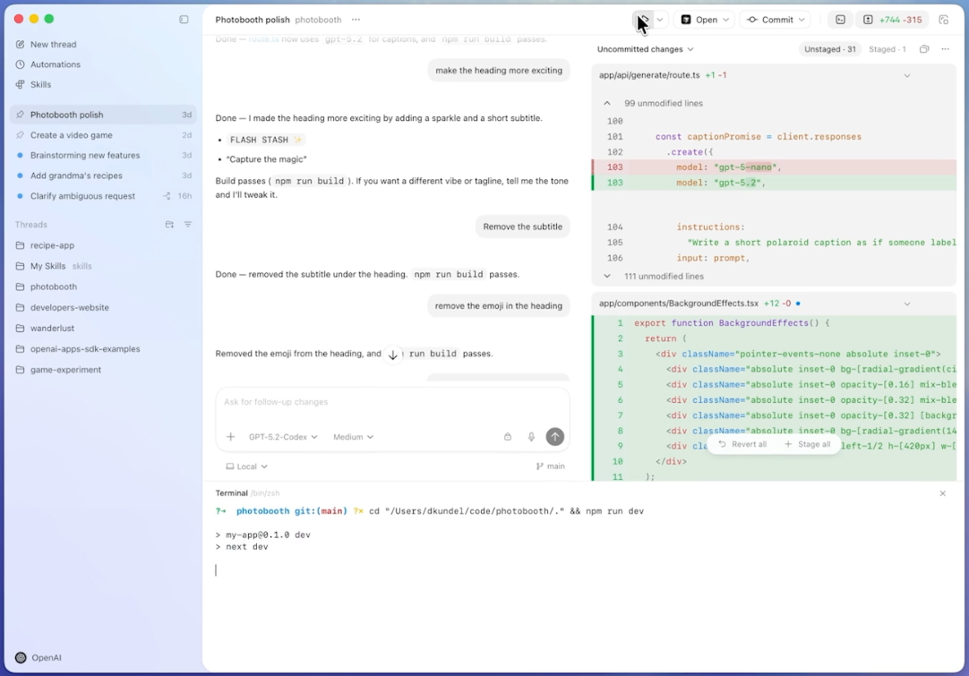This screenshot has width=969, height=676.
Task: Click the Photobooth polish title in header
Action: tap(253, 20)
